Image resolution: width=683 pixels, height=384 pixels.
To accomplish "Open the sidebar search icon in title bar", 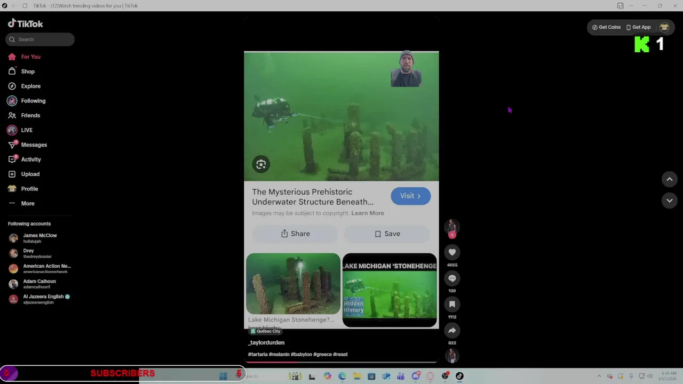I will click(x=620, y=6).
